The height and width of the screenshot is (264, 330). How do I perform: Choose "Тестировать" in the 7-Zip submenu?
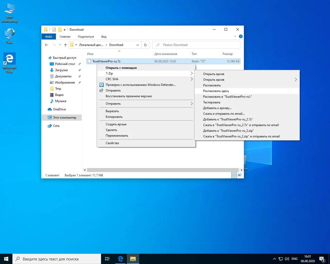click(x=247, y=102)
